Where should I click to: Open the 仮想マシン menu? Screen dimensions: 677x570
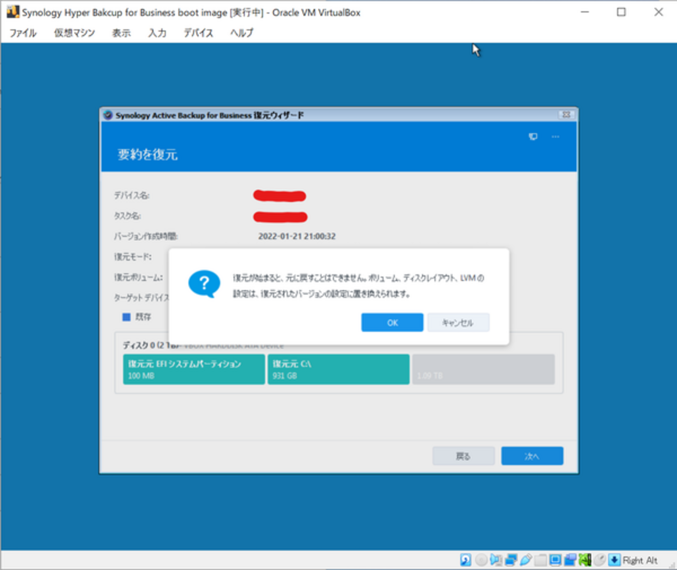click(74, 33)
